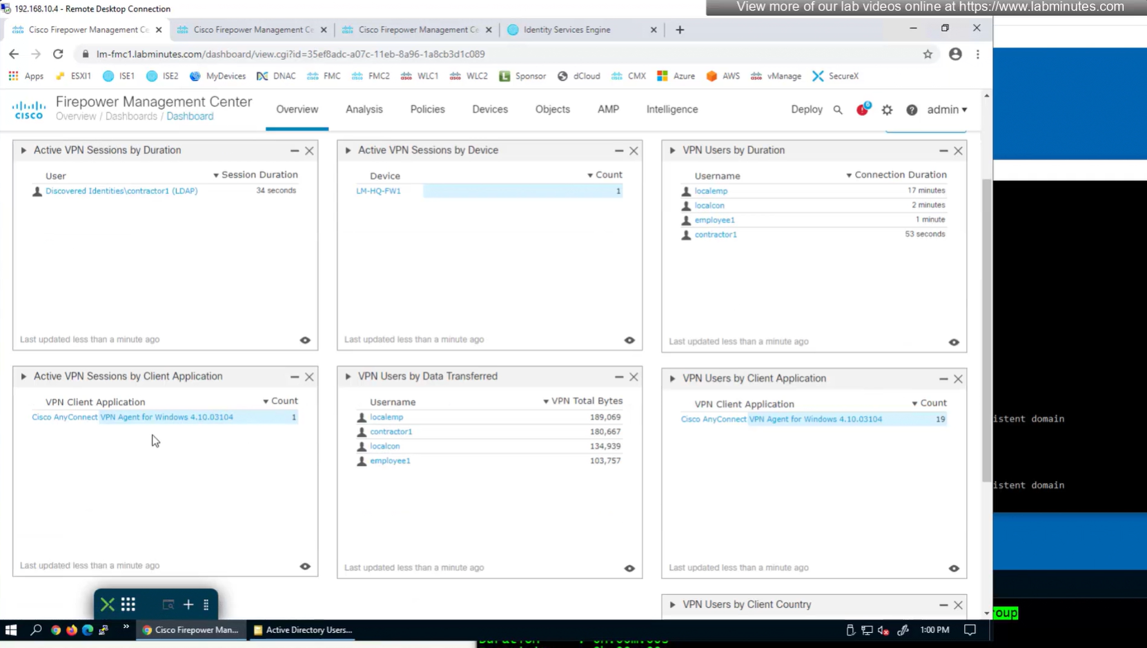Click the Deploy button
Viewport: 1147px width, 648px height.
tap(806, 109)
